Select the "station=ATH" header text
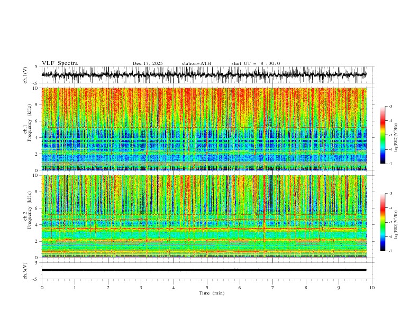 tap(196, 63)
